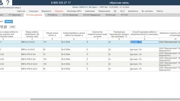Open the ДС menu
The image size is (180, 101).
tap(115, 11)
